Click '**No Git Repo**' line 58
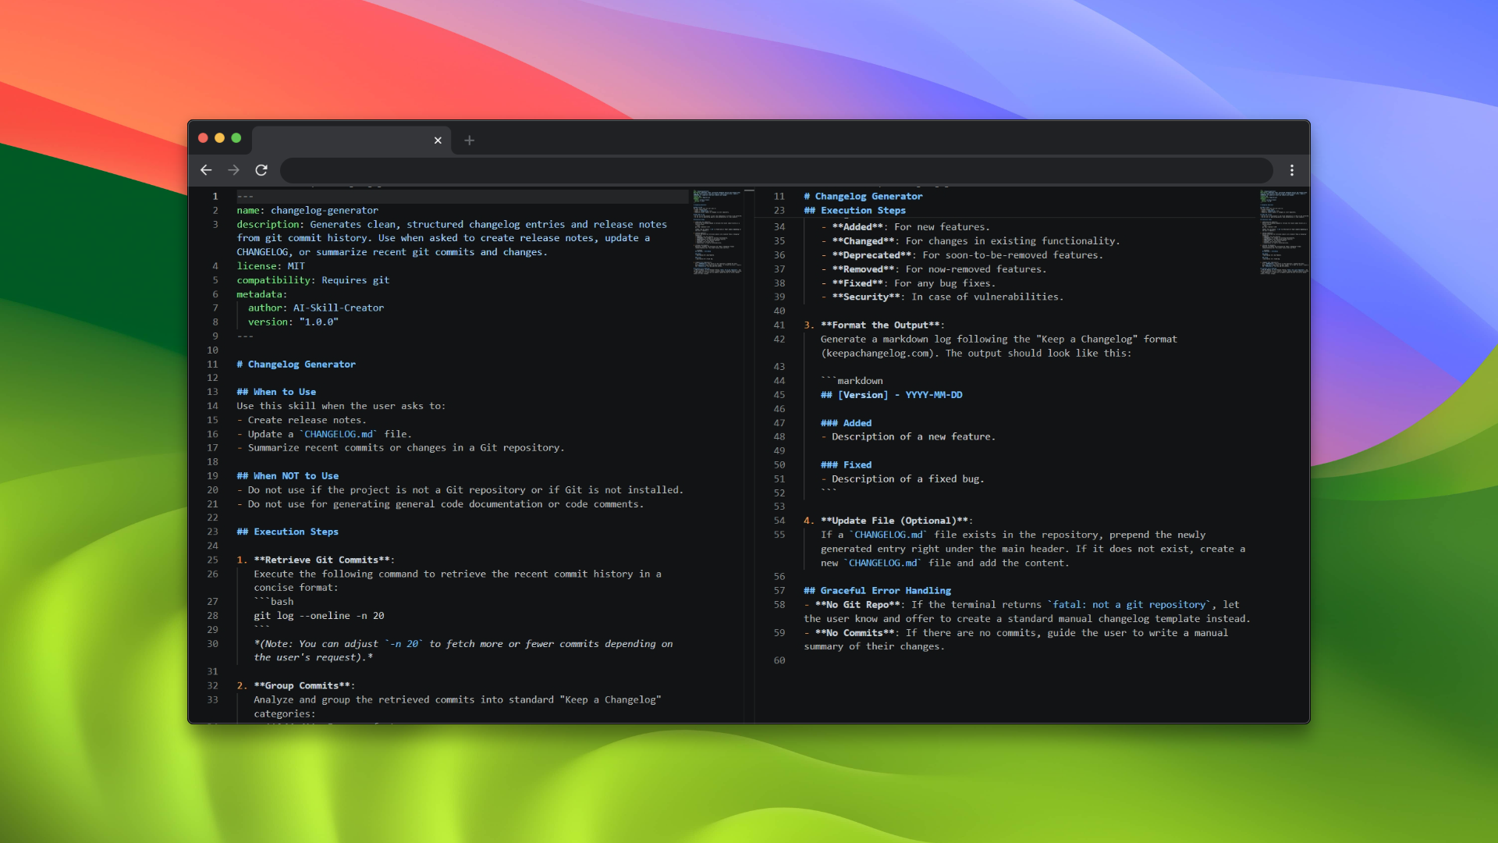 click(1027, 612)
